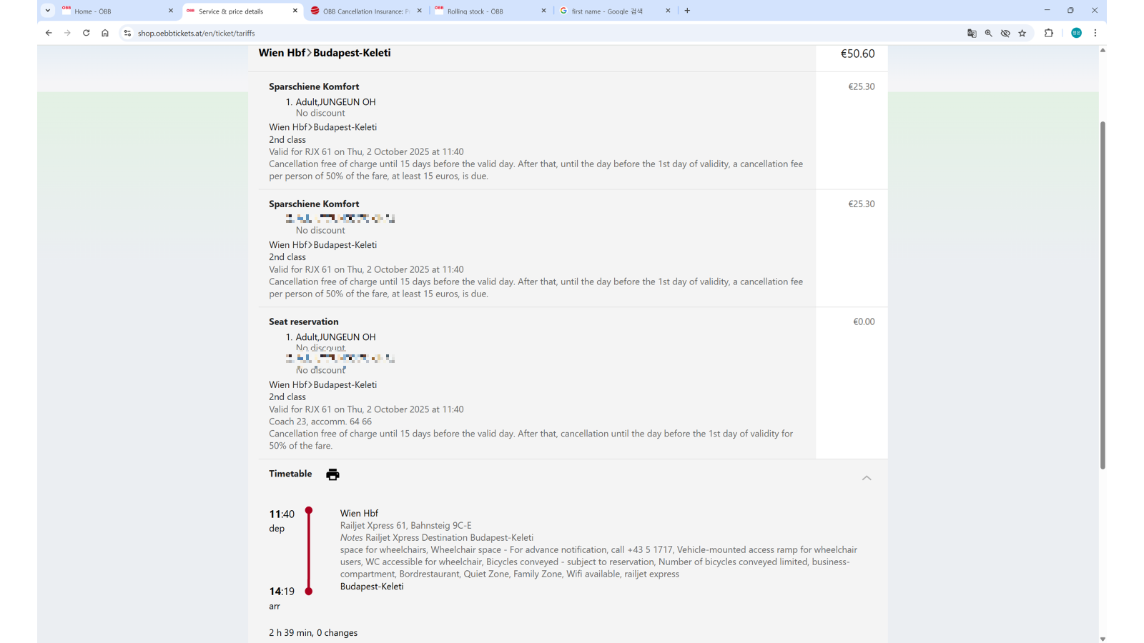Open the Chrome profile avatar
The image size is (1144, 643).
[x=1076, y=33]
